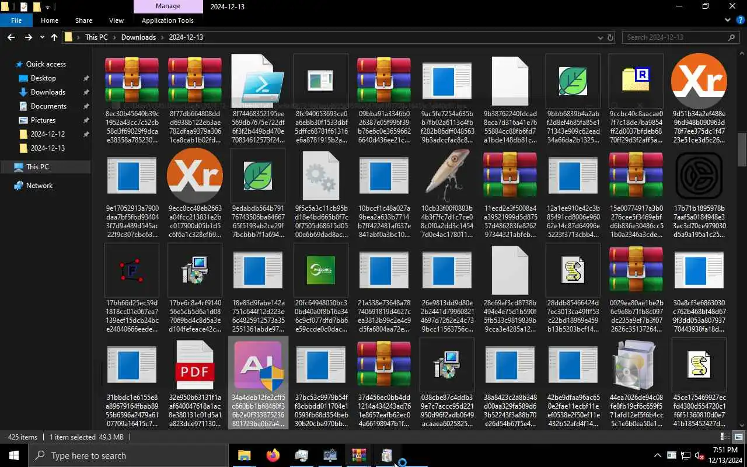The width and height of the screenshot is (747, 467).
Task: Open the File menu
Action: [x=16, y=20]
